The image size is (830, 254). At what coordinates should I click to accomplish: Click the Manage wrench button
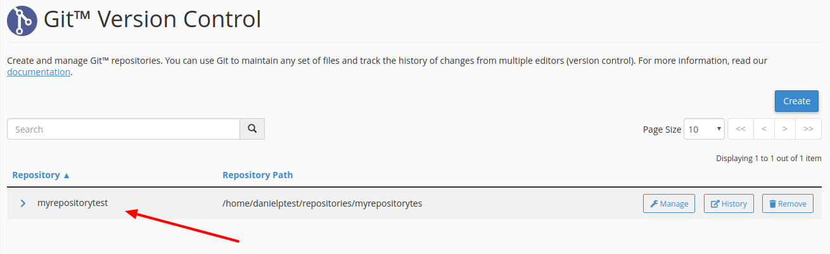669,203
